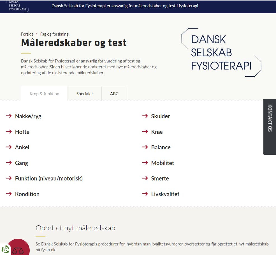Open the Livskvalitet category
The height and width of the screenshot is (255, 276).
point(165,194)
